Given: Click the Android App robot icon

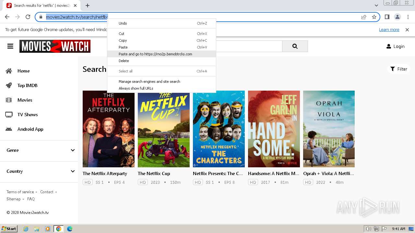Looking at the screenshot, I should click(x=9, y=129).
